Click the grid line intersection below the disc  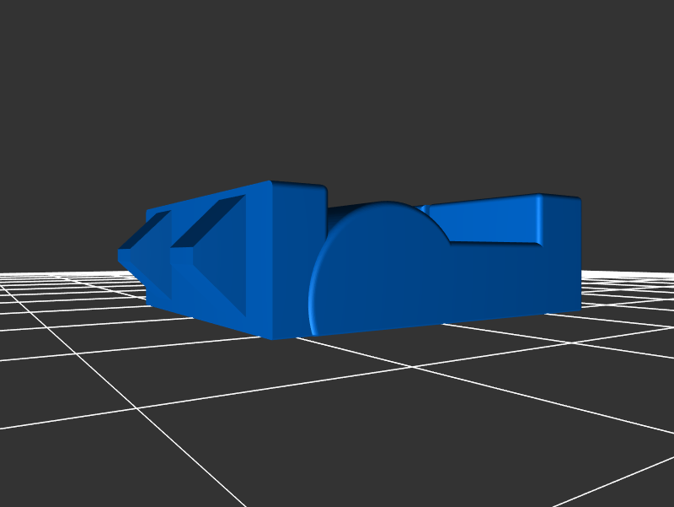(412, 367)
